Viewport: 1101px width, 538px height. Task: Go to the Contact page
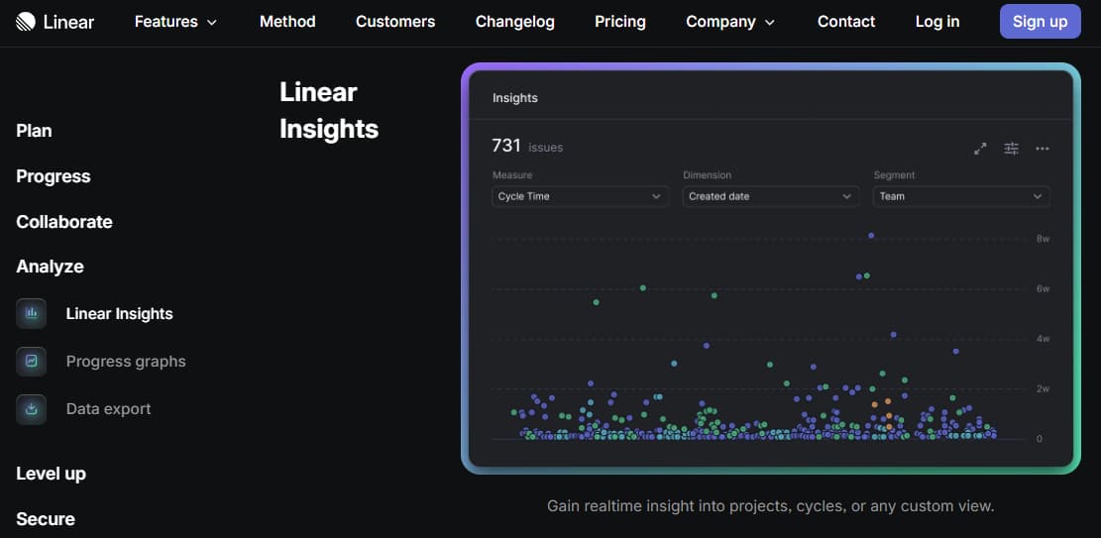846,22
